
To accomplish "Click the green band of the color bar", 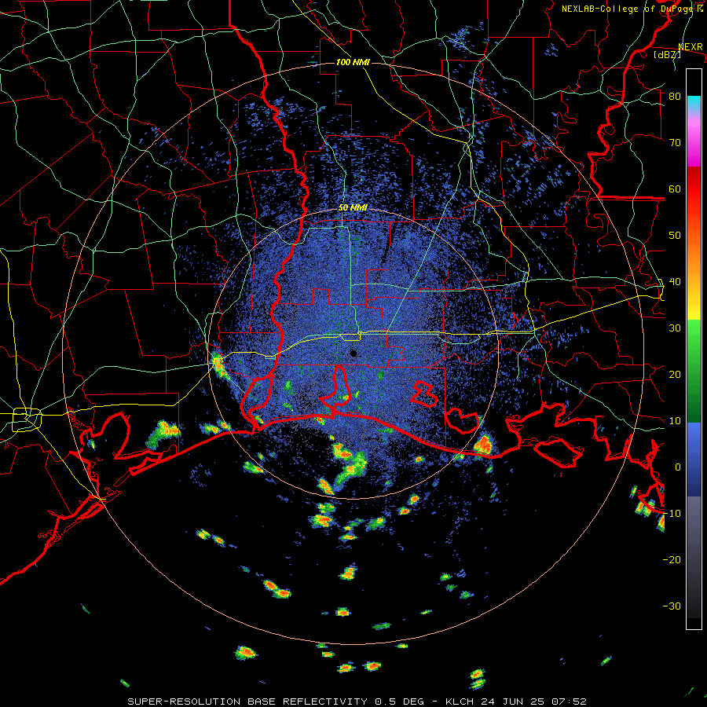I will [x=694, y=371].
